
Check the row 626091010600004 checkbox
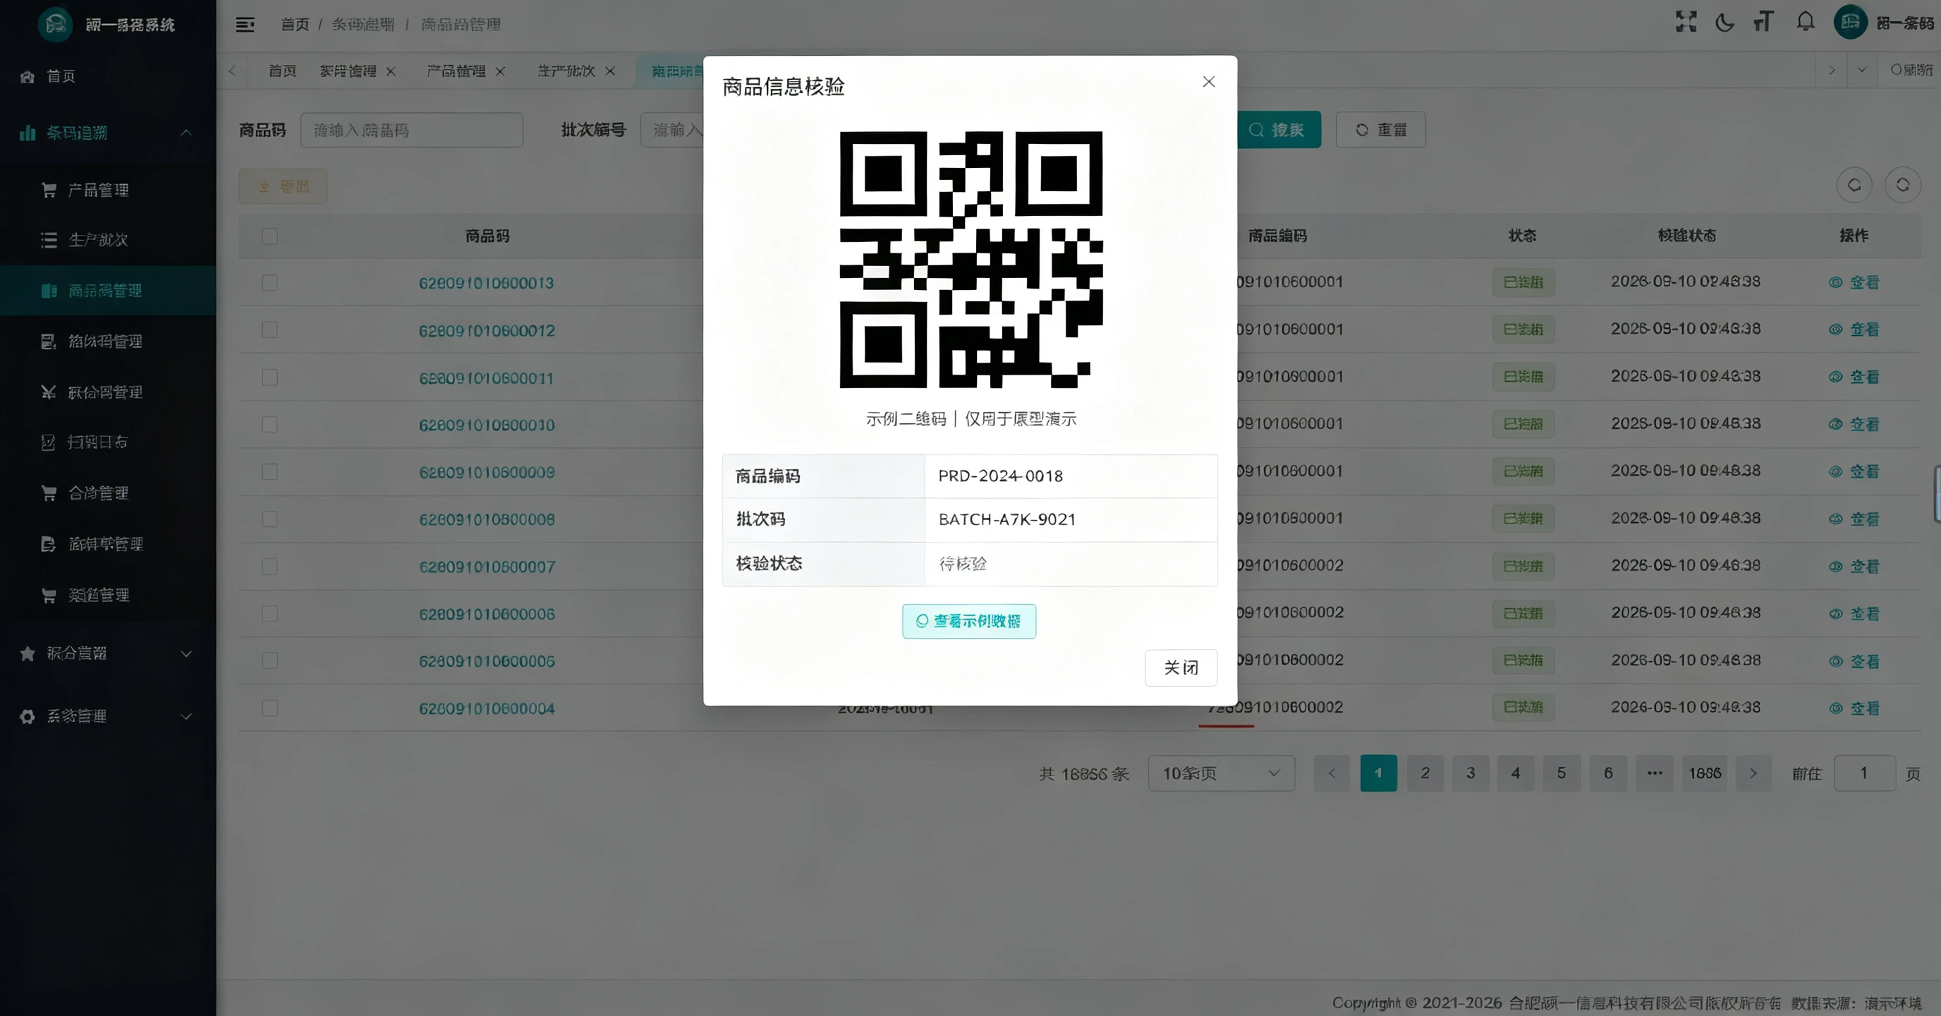[269, 708]
